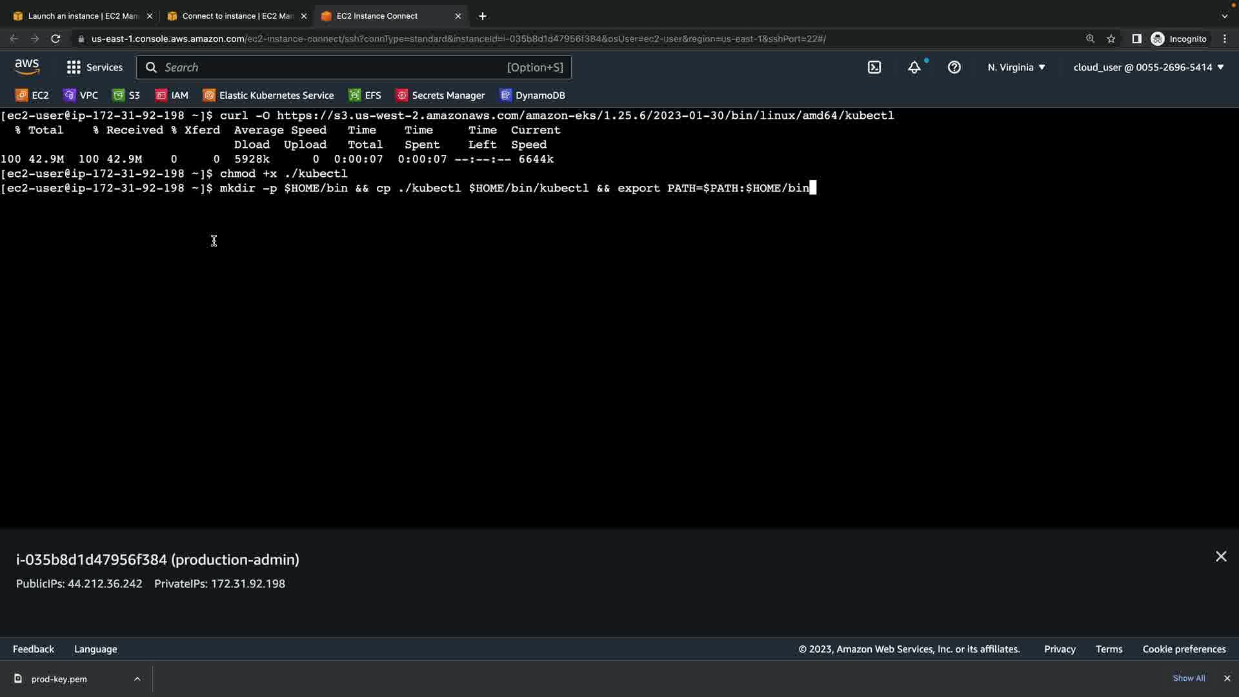
Task: Expand prod-key.pem download options chevron
Action: point(137,678)
